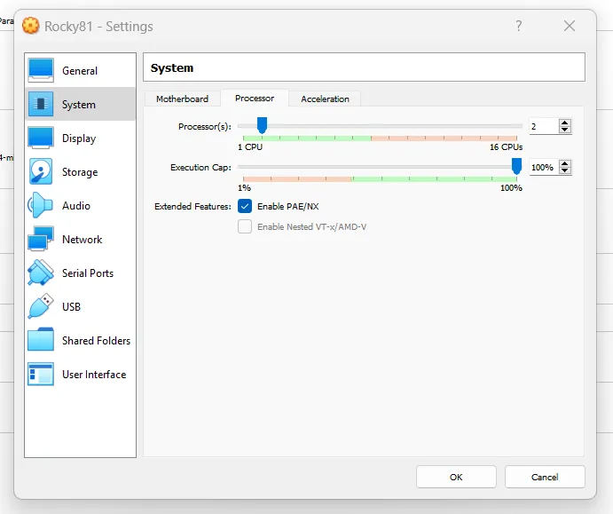
Task: Open the Serial Ports connector icon
Action: 41,273
